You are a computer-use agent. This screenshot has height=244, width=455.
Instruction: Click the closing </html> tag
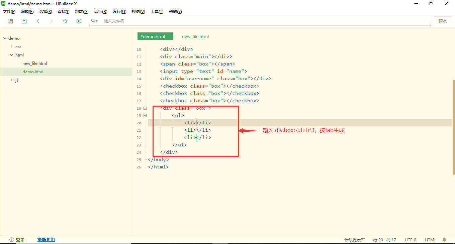(x=158, y=167)
